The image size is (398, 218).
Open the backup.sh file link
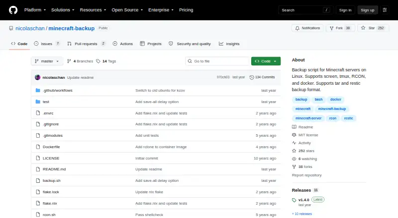click(x=52, y=180)
